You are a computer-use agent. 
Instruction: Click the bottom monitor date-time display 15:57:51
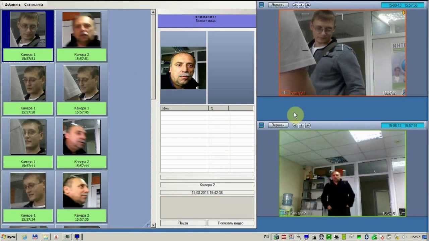coord(403,126)
